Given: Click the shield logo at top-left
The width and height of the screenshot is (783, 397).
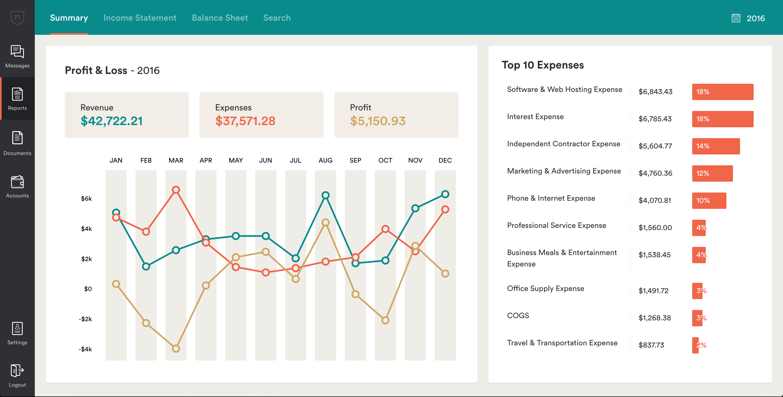Looking at the screenshot, I should point(17,18).
